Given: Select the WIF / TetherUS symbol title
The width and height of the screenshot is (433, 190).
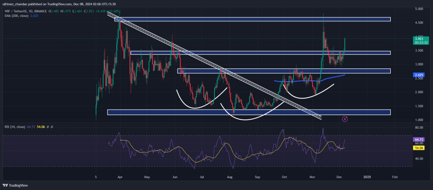Looking at the screenshot, I should coord(16,11).
